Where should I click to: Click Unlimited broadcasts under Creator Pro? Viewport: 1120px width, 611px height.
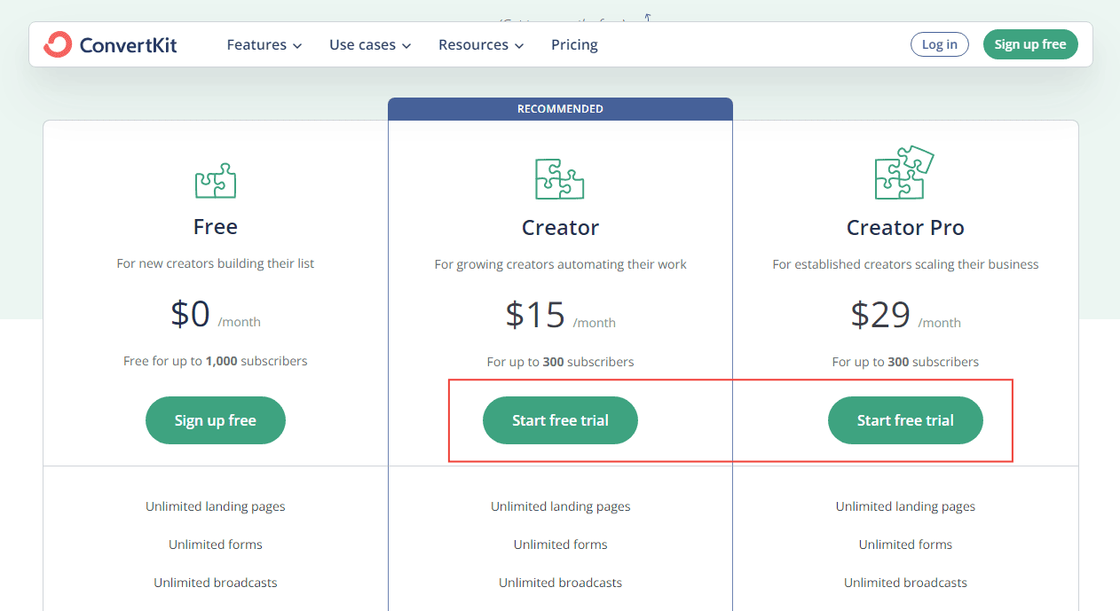pos(905,583)
